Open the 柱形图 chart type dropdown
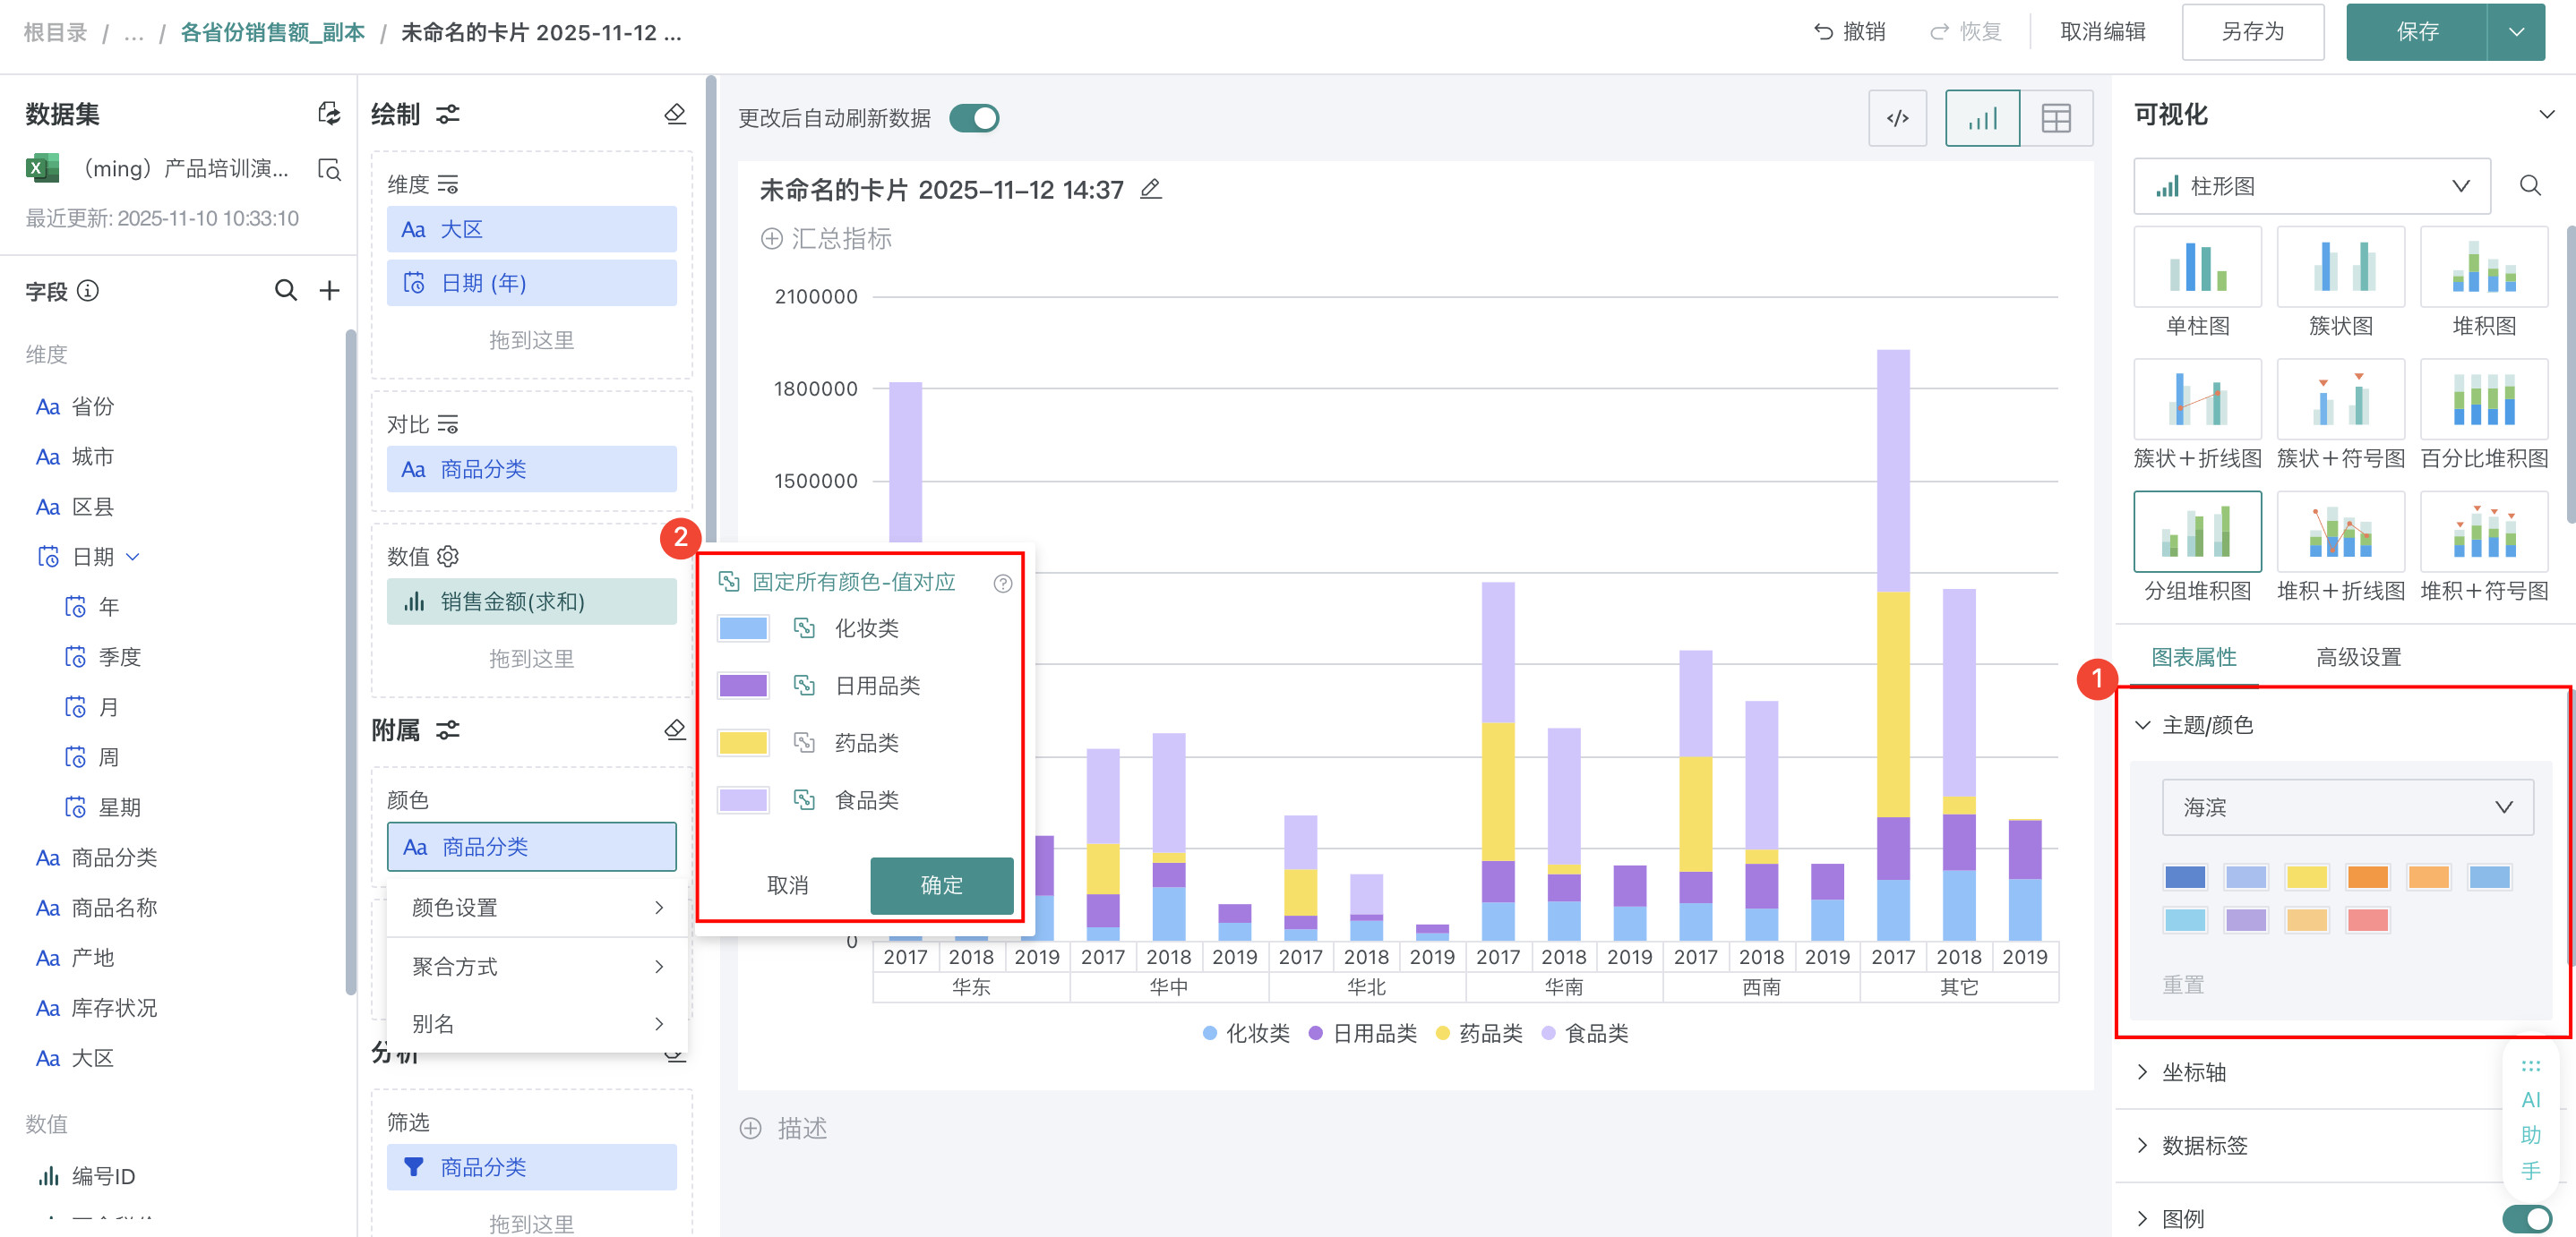Viewport: 2576px width, 1237px height. click(x=2311, y=186)
